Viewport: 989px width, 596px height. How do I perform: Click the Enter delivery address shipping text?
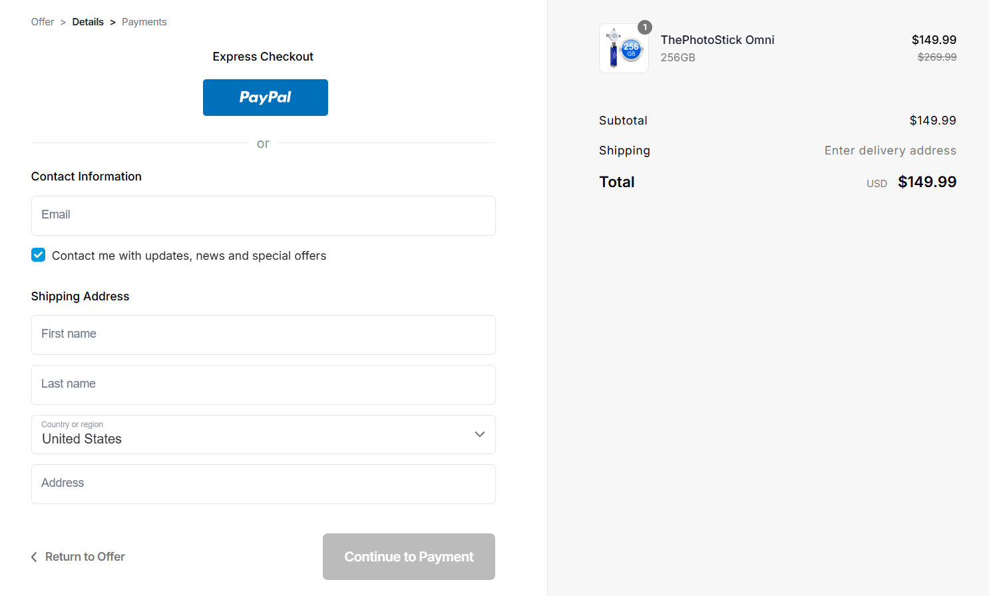tap(890, 150)
